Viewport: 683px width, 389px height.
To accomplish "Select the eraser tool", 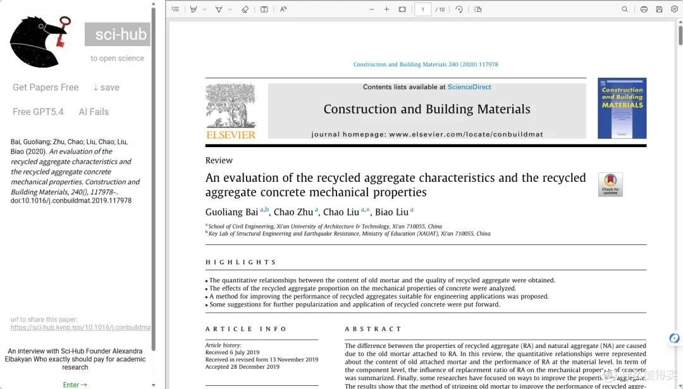I will [245, 9].
